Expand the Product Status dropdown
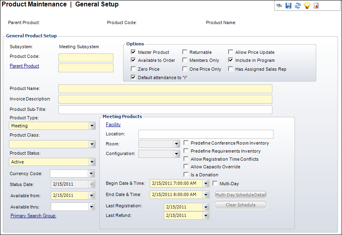The width and height of the screenshot is (342, 235). [x=92, y=162]
